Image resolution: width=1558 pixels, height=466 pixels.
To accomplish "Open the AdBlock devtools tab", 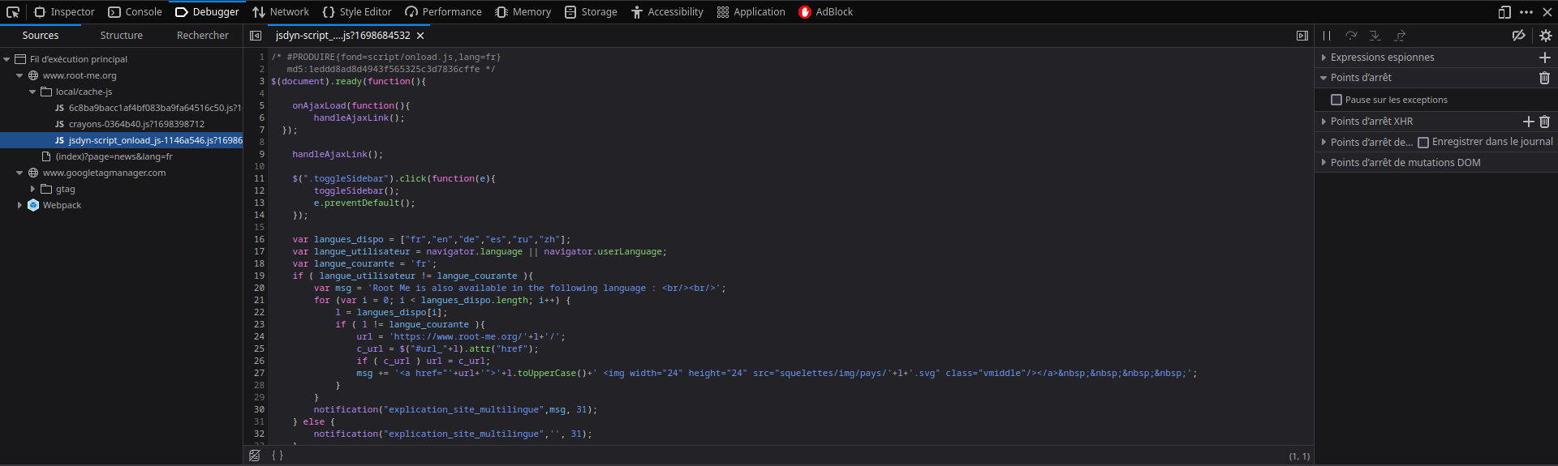I will (826, 12).
